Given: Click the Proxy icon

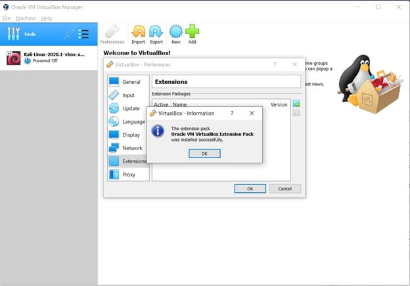Looking at the screenshot, I should pos(114,174).
